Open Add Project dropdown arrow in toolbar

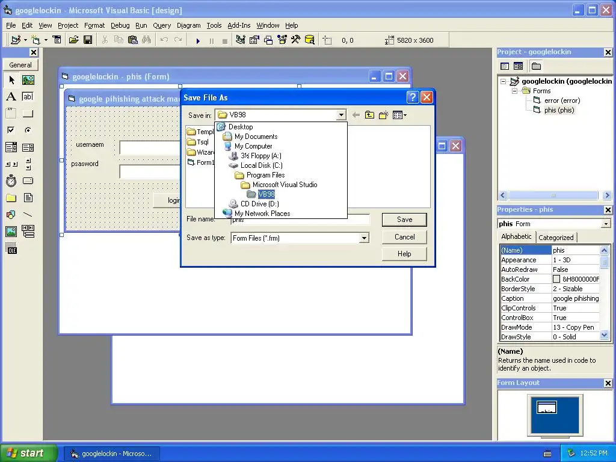coord(25,40)
